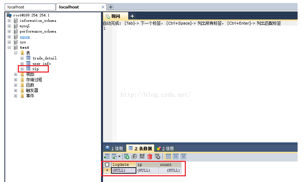The image size is (305, 182).
Task: Select the user_info table name
Action: click(42, 63)
